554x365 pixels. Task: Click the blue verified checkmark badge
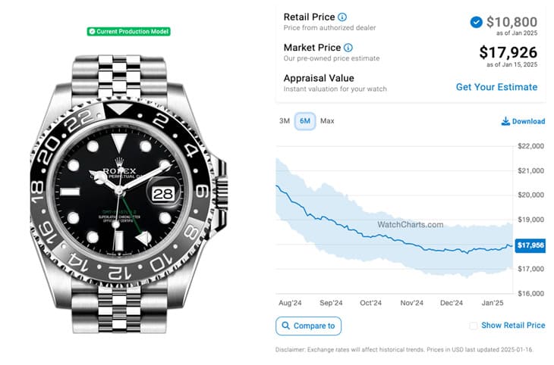click(x=476, y=22)
